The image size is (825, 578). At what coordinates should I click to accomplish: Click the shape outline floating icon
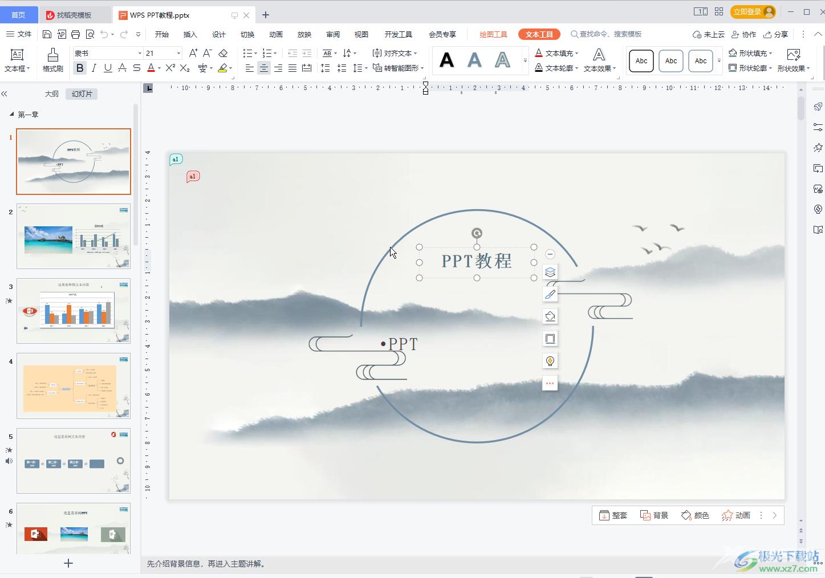click(x=550, y=339)
